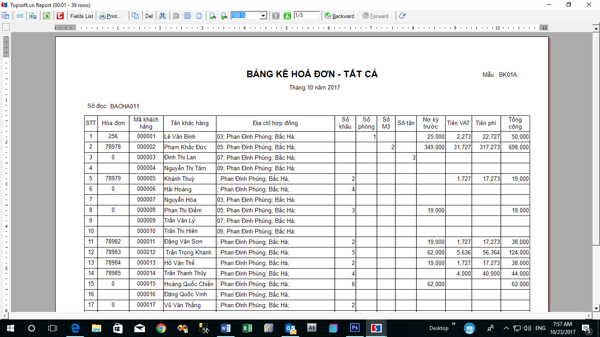Open After Effects from the taskbar
The image size is (600, 337).
point(312,328)
